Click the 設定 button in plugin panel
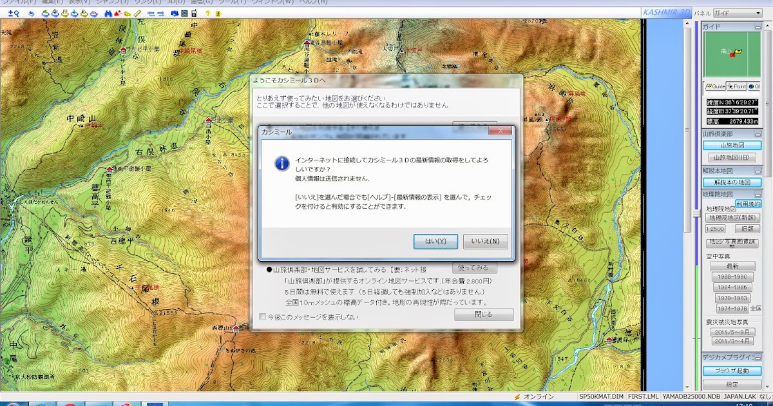773x406 pixels. (x=732, y=385)
